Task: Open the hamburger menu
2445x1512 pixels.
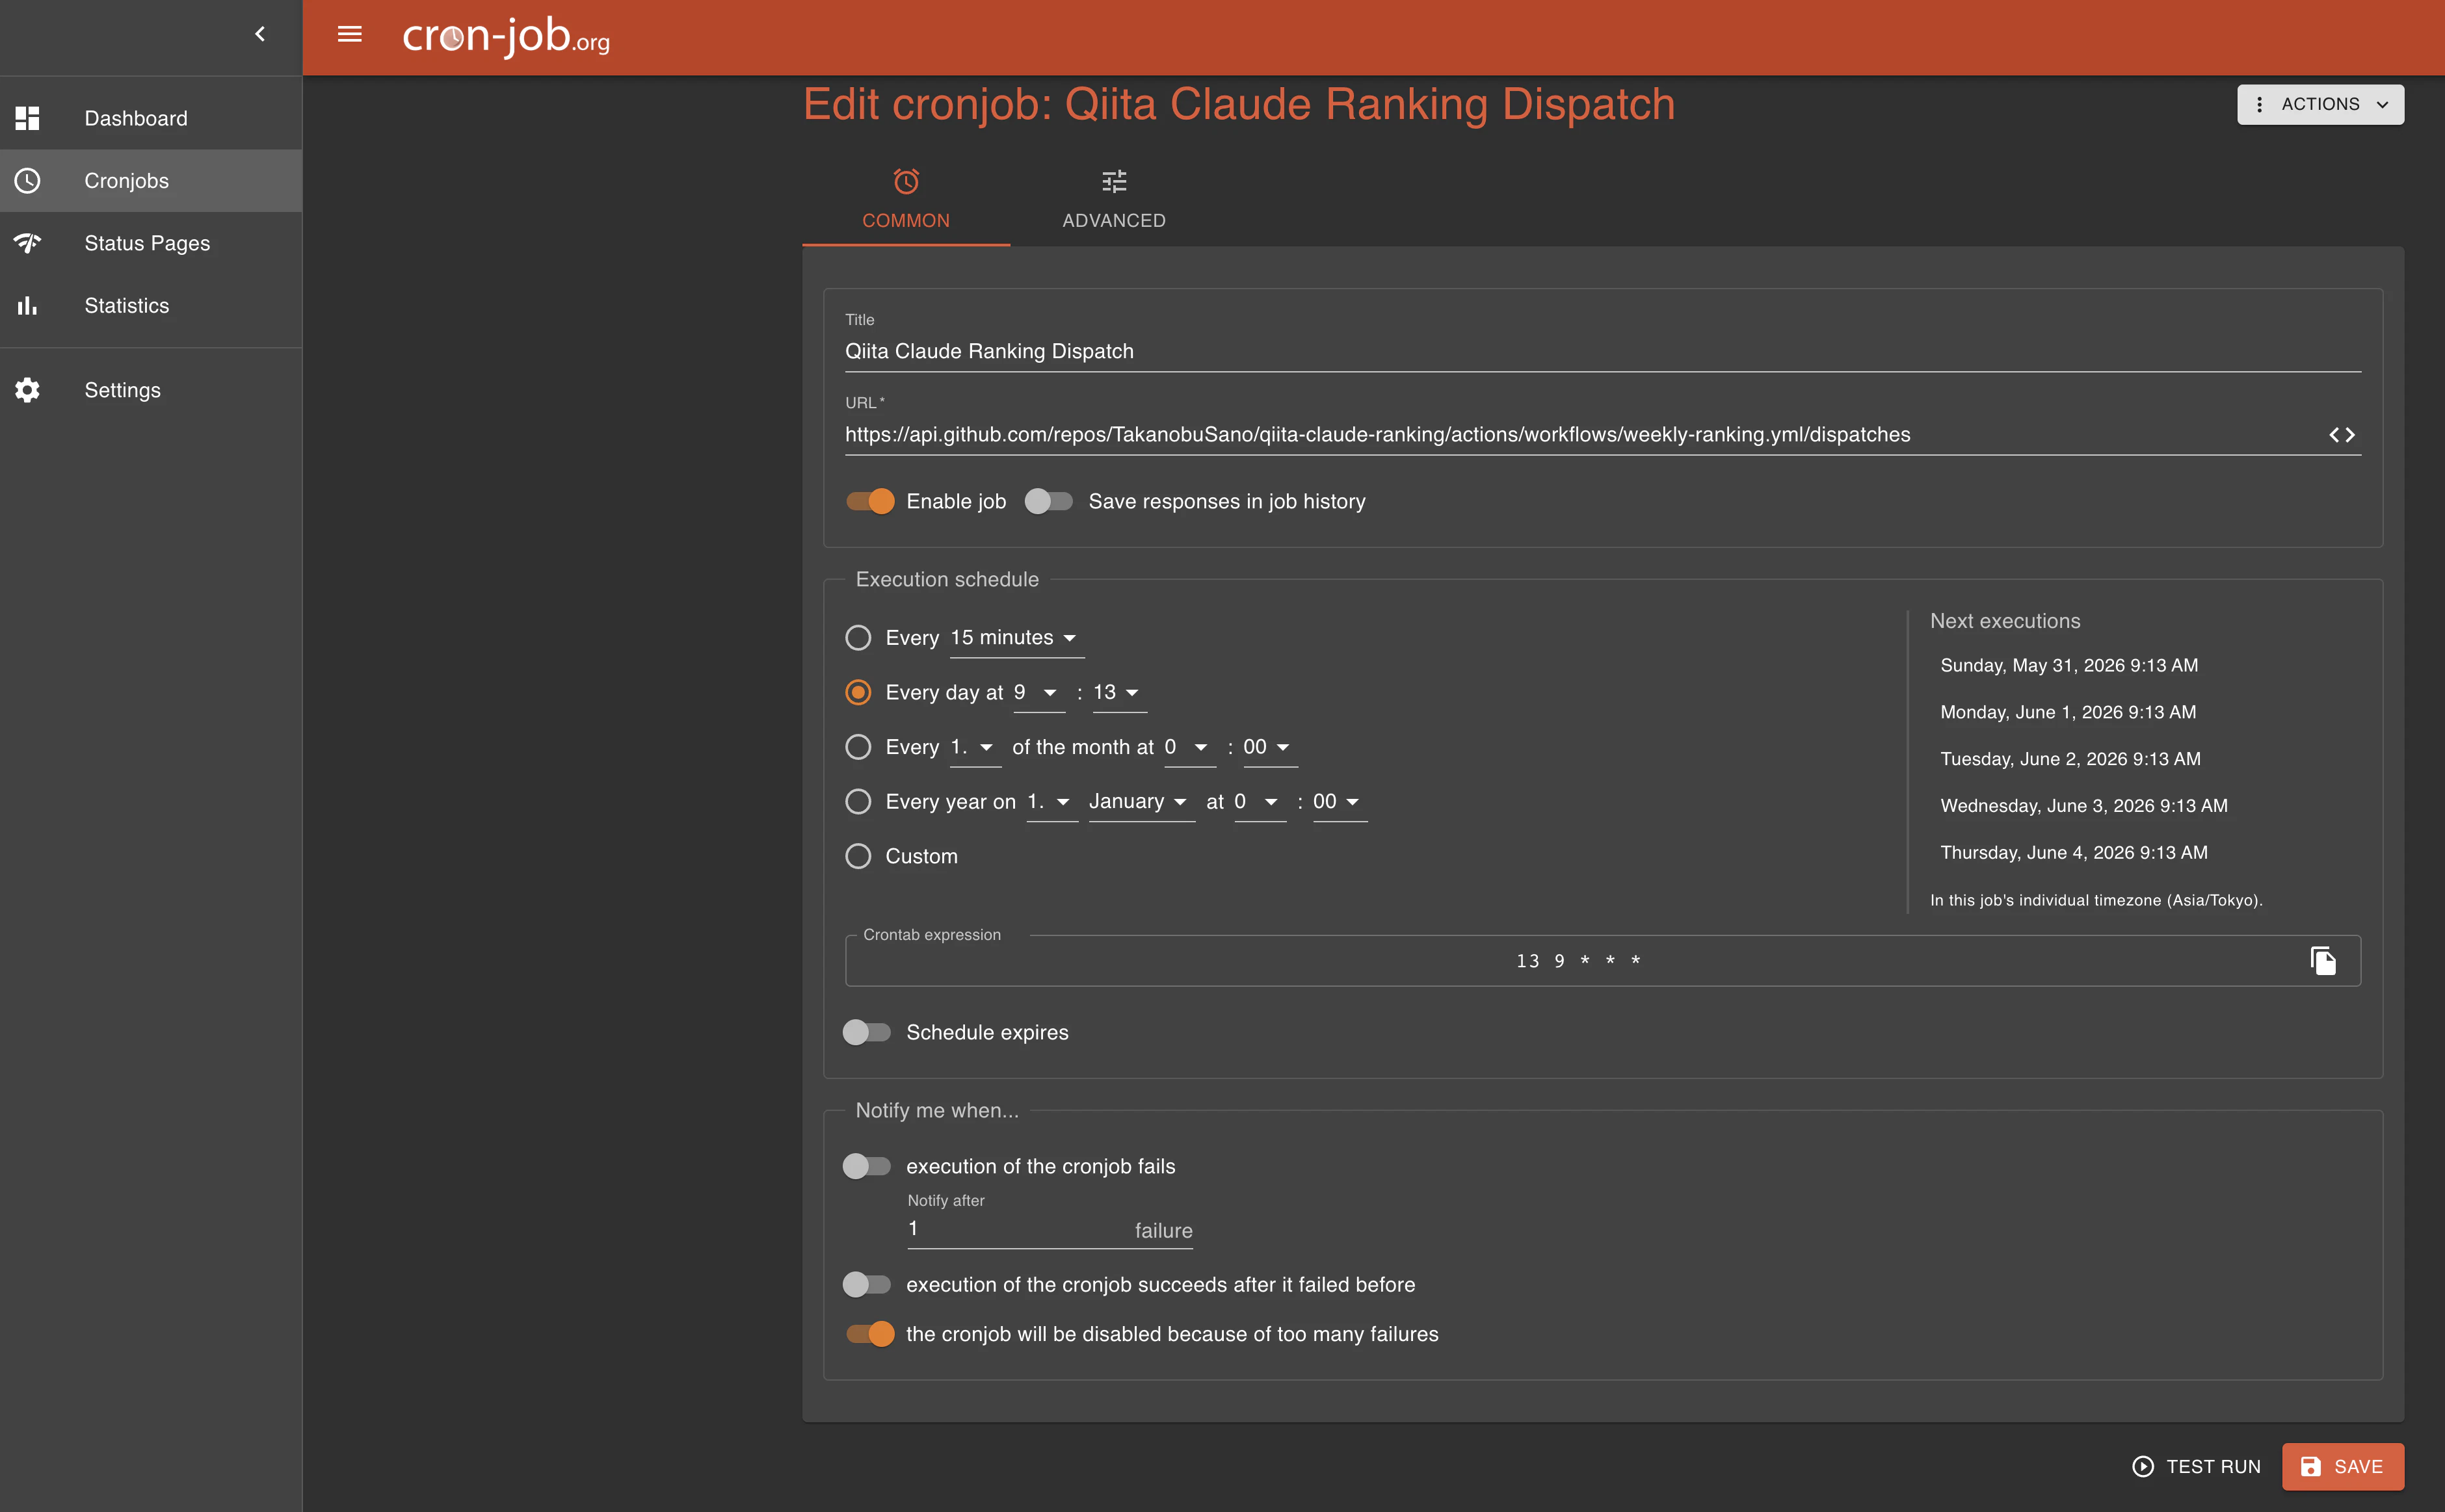Action: click(349, 34)
